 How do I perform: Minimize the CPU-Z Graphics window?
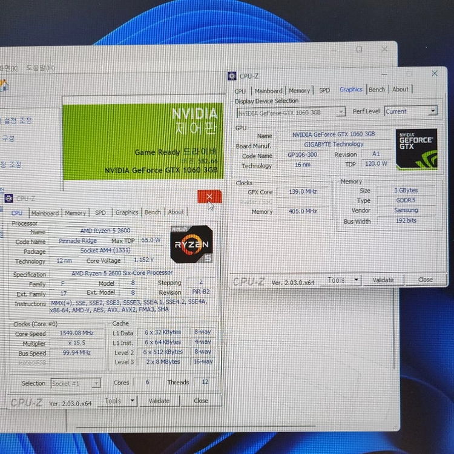(x=384, y=74)
